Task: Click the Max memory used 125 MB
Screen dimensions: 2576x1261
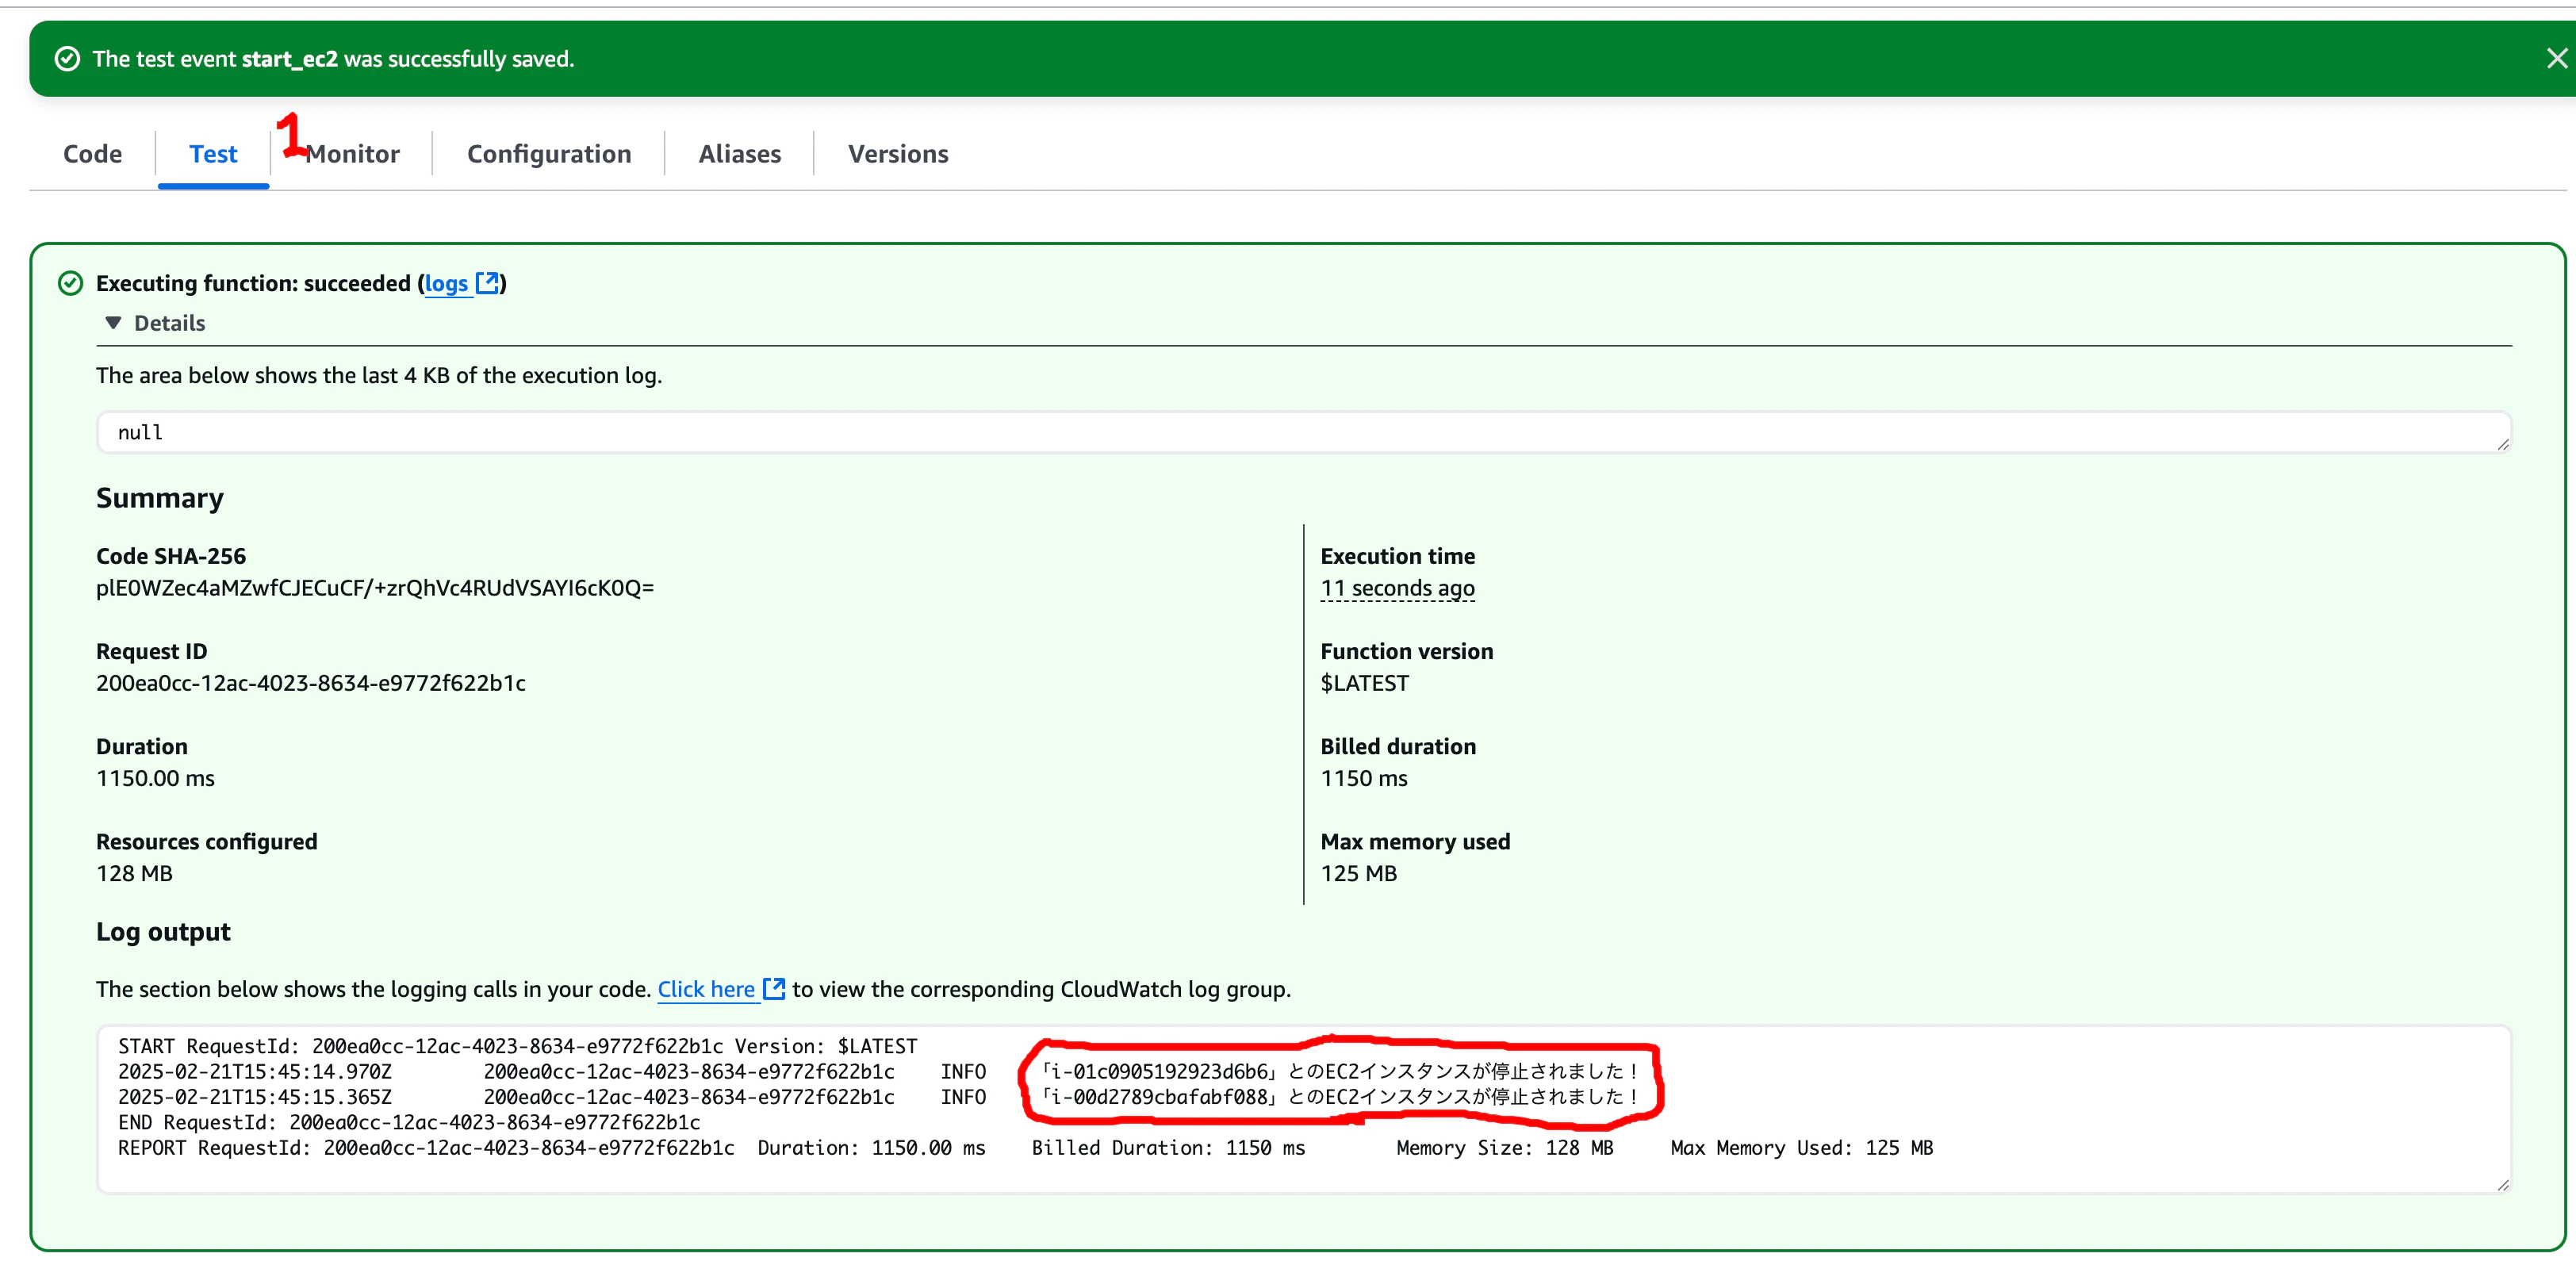Action: (1358, 873)
